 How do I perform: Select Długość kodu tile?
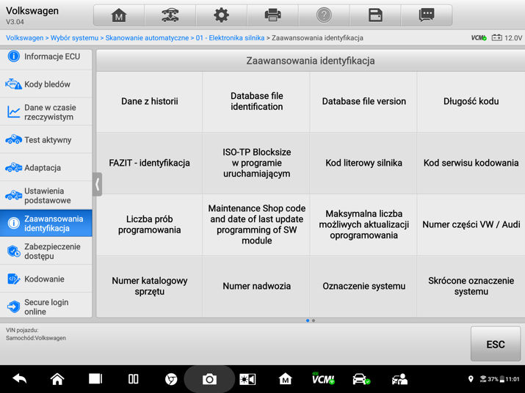[x=471, y=101]
